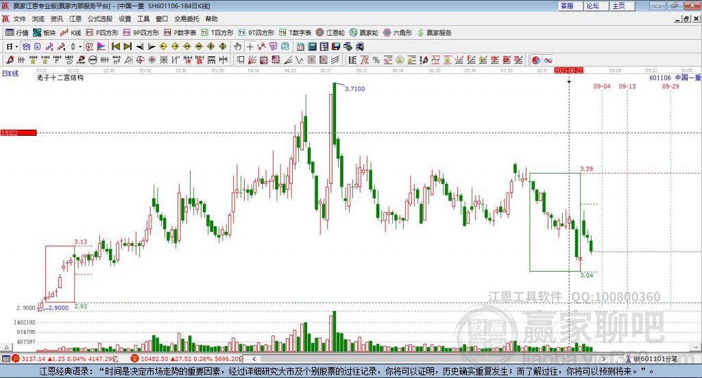
Task: Click the red 3.5322 price tag
Action: (19, 132)
